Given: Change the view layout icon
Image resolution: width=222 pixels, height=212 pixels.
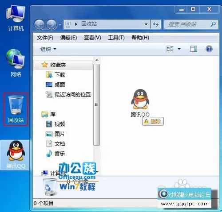Looking at the screenshot, I should click(170, 49).
